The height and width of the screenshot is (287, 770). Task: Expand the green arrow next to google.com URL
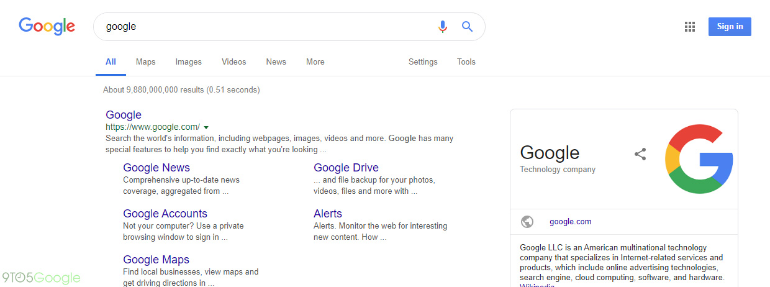[x=206, y=127]
